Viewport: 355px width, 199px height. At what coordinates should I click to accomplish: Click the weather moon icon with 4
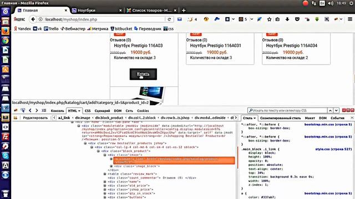coord(192,19)
